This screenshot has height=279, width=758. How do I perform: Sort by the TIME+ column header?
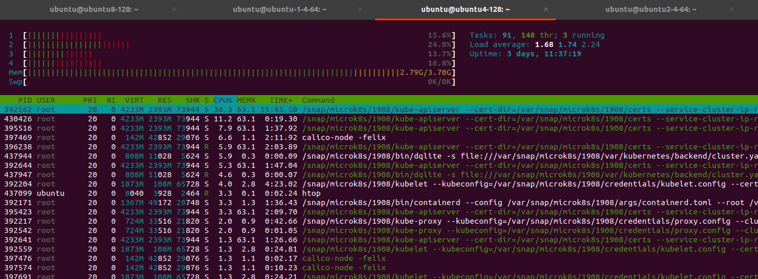pos(281,100)
